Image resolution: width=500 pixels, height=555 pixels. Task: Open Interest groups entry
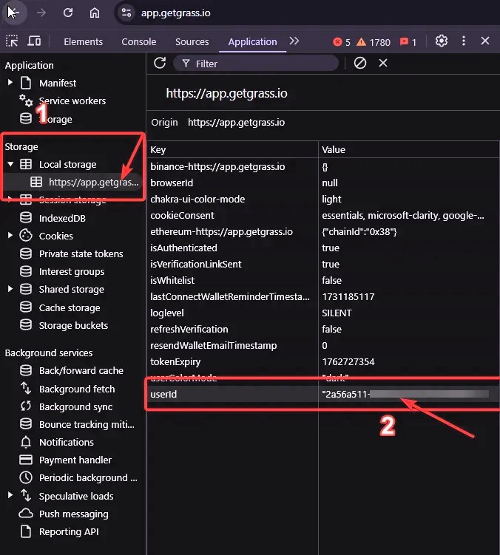pyautogui.click(x=72, y=271)
